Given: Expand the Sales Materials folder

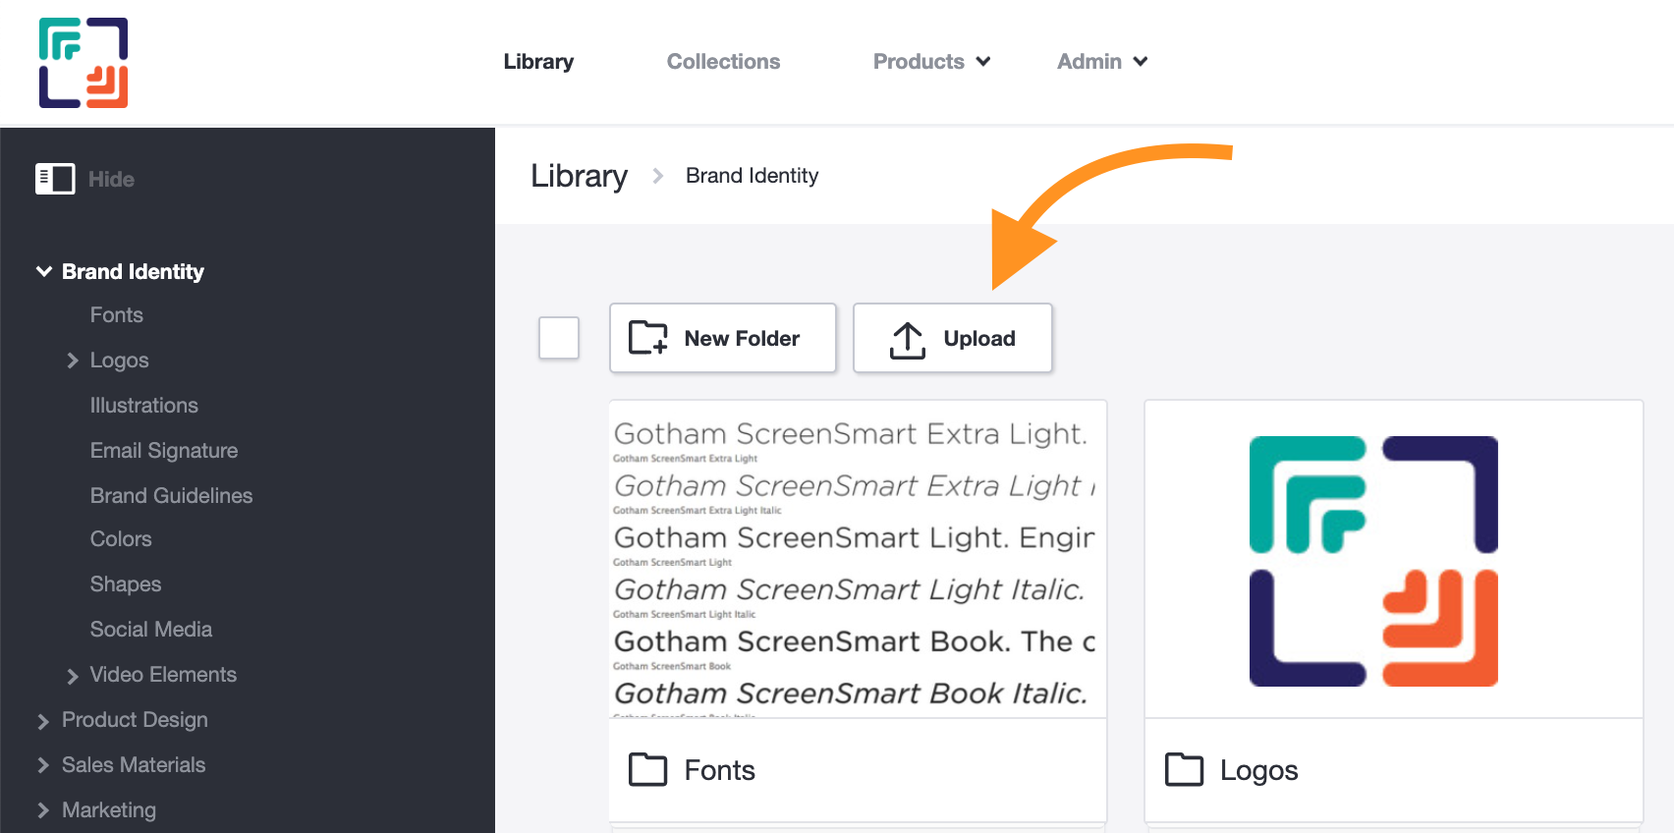Looking at the screenshot, I should click(x=43, y=765).
